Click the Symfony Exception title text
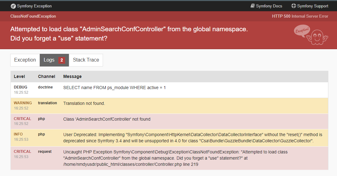 click(34, 6)
